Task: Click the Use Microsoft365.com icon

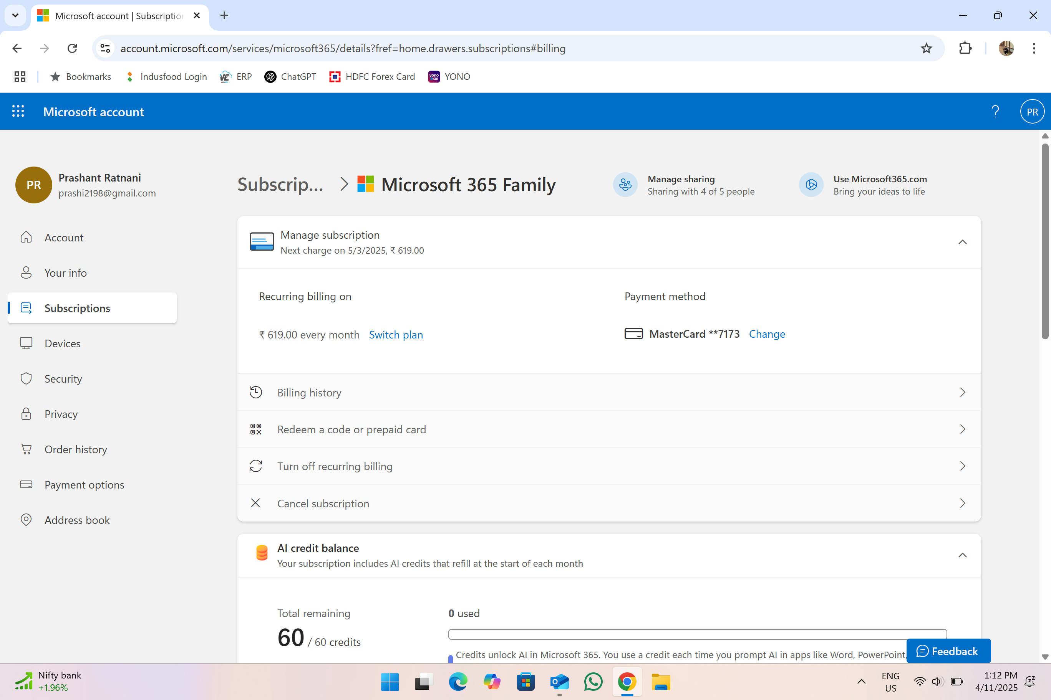Action: pyautogui.click(x=811, y=184)
